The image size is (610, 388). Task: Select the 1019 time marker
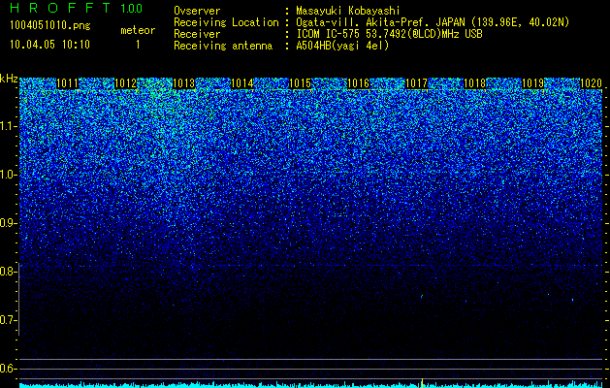[533, 83]
